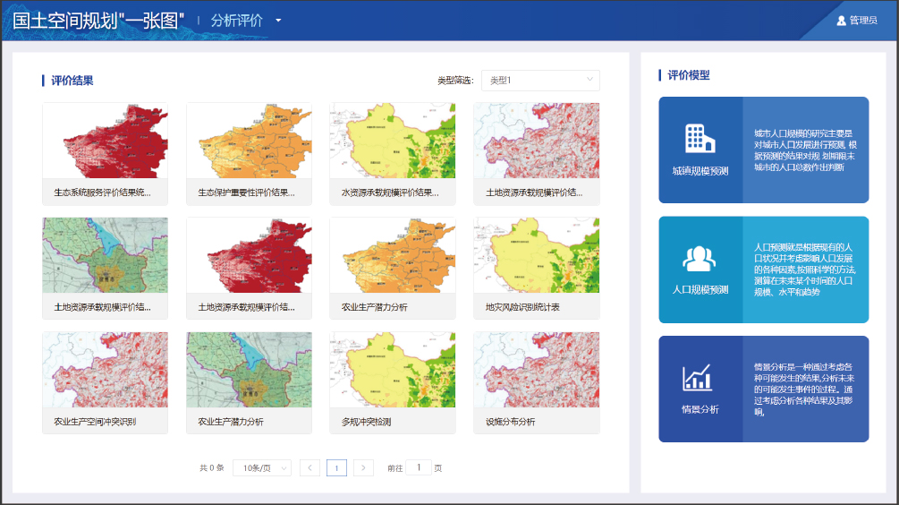
Task: Click the 国土空间规划"一张图" title
Action: [98, 21]
